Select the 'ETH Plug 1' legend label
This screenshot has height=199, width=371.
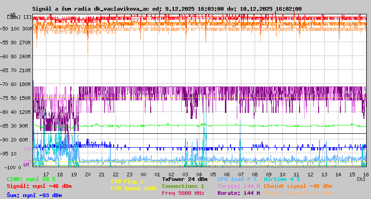(x=127, y=181)
